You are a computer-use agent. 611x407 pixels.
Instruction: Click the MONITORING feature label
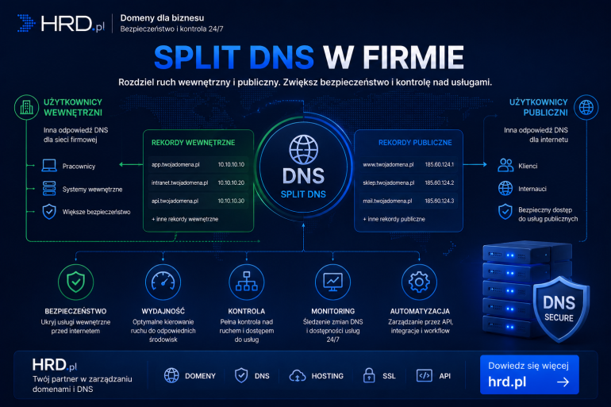coord(332,311)
